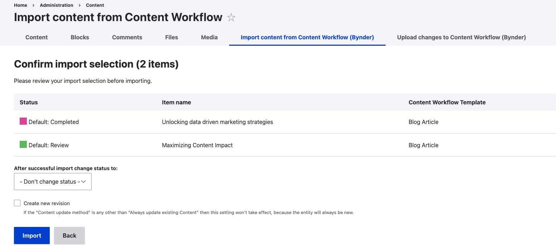Follow the Home breadcrumb link

(x=20, y=5)
